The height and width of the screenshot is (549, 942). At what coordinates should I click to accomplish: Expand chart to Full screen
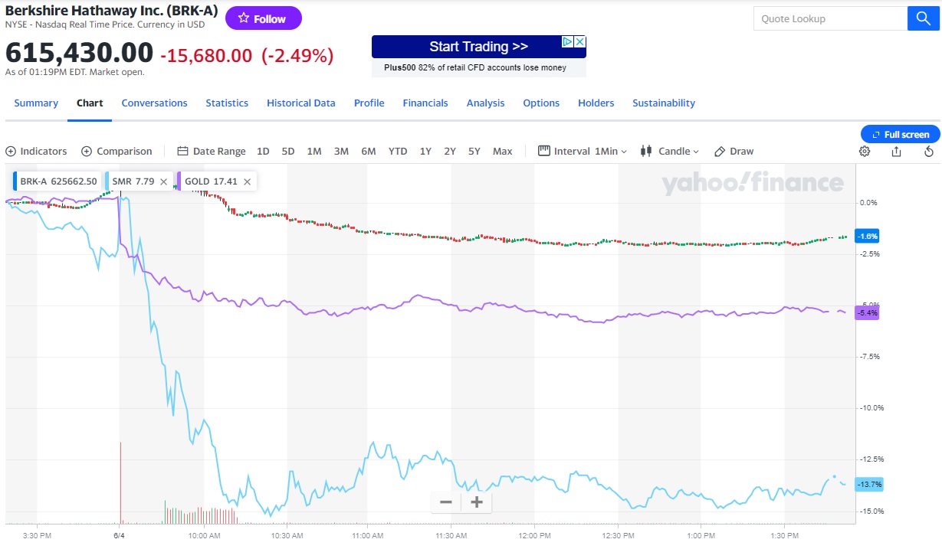point(901,134)
